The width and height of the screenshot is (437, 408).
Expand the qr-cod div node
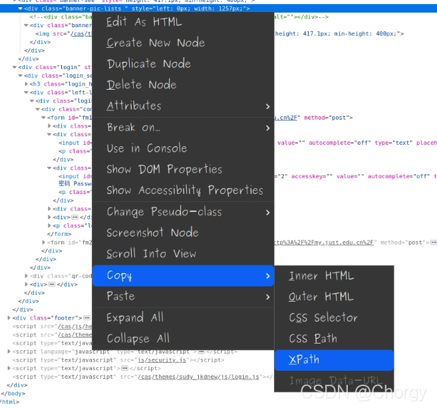26,276
